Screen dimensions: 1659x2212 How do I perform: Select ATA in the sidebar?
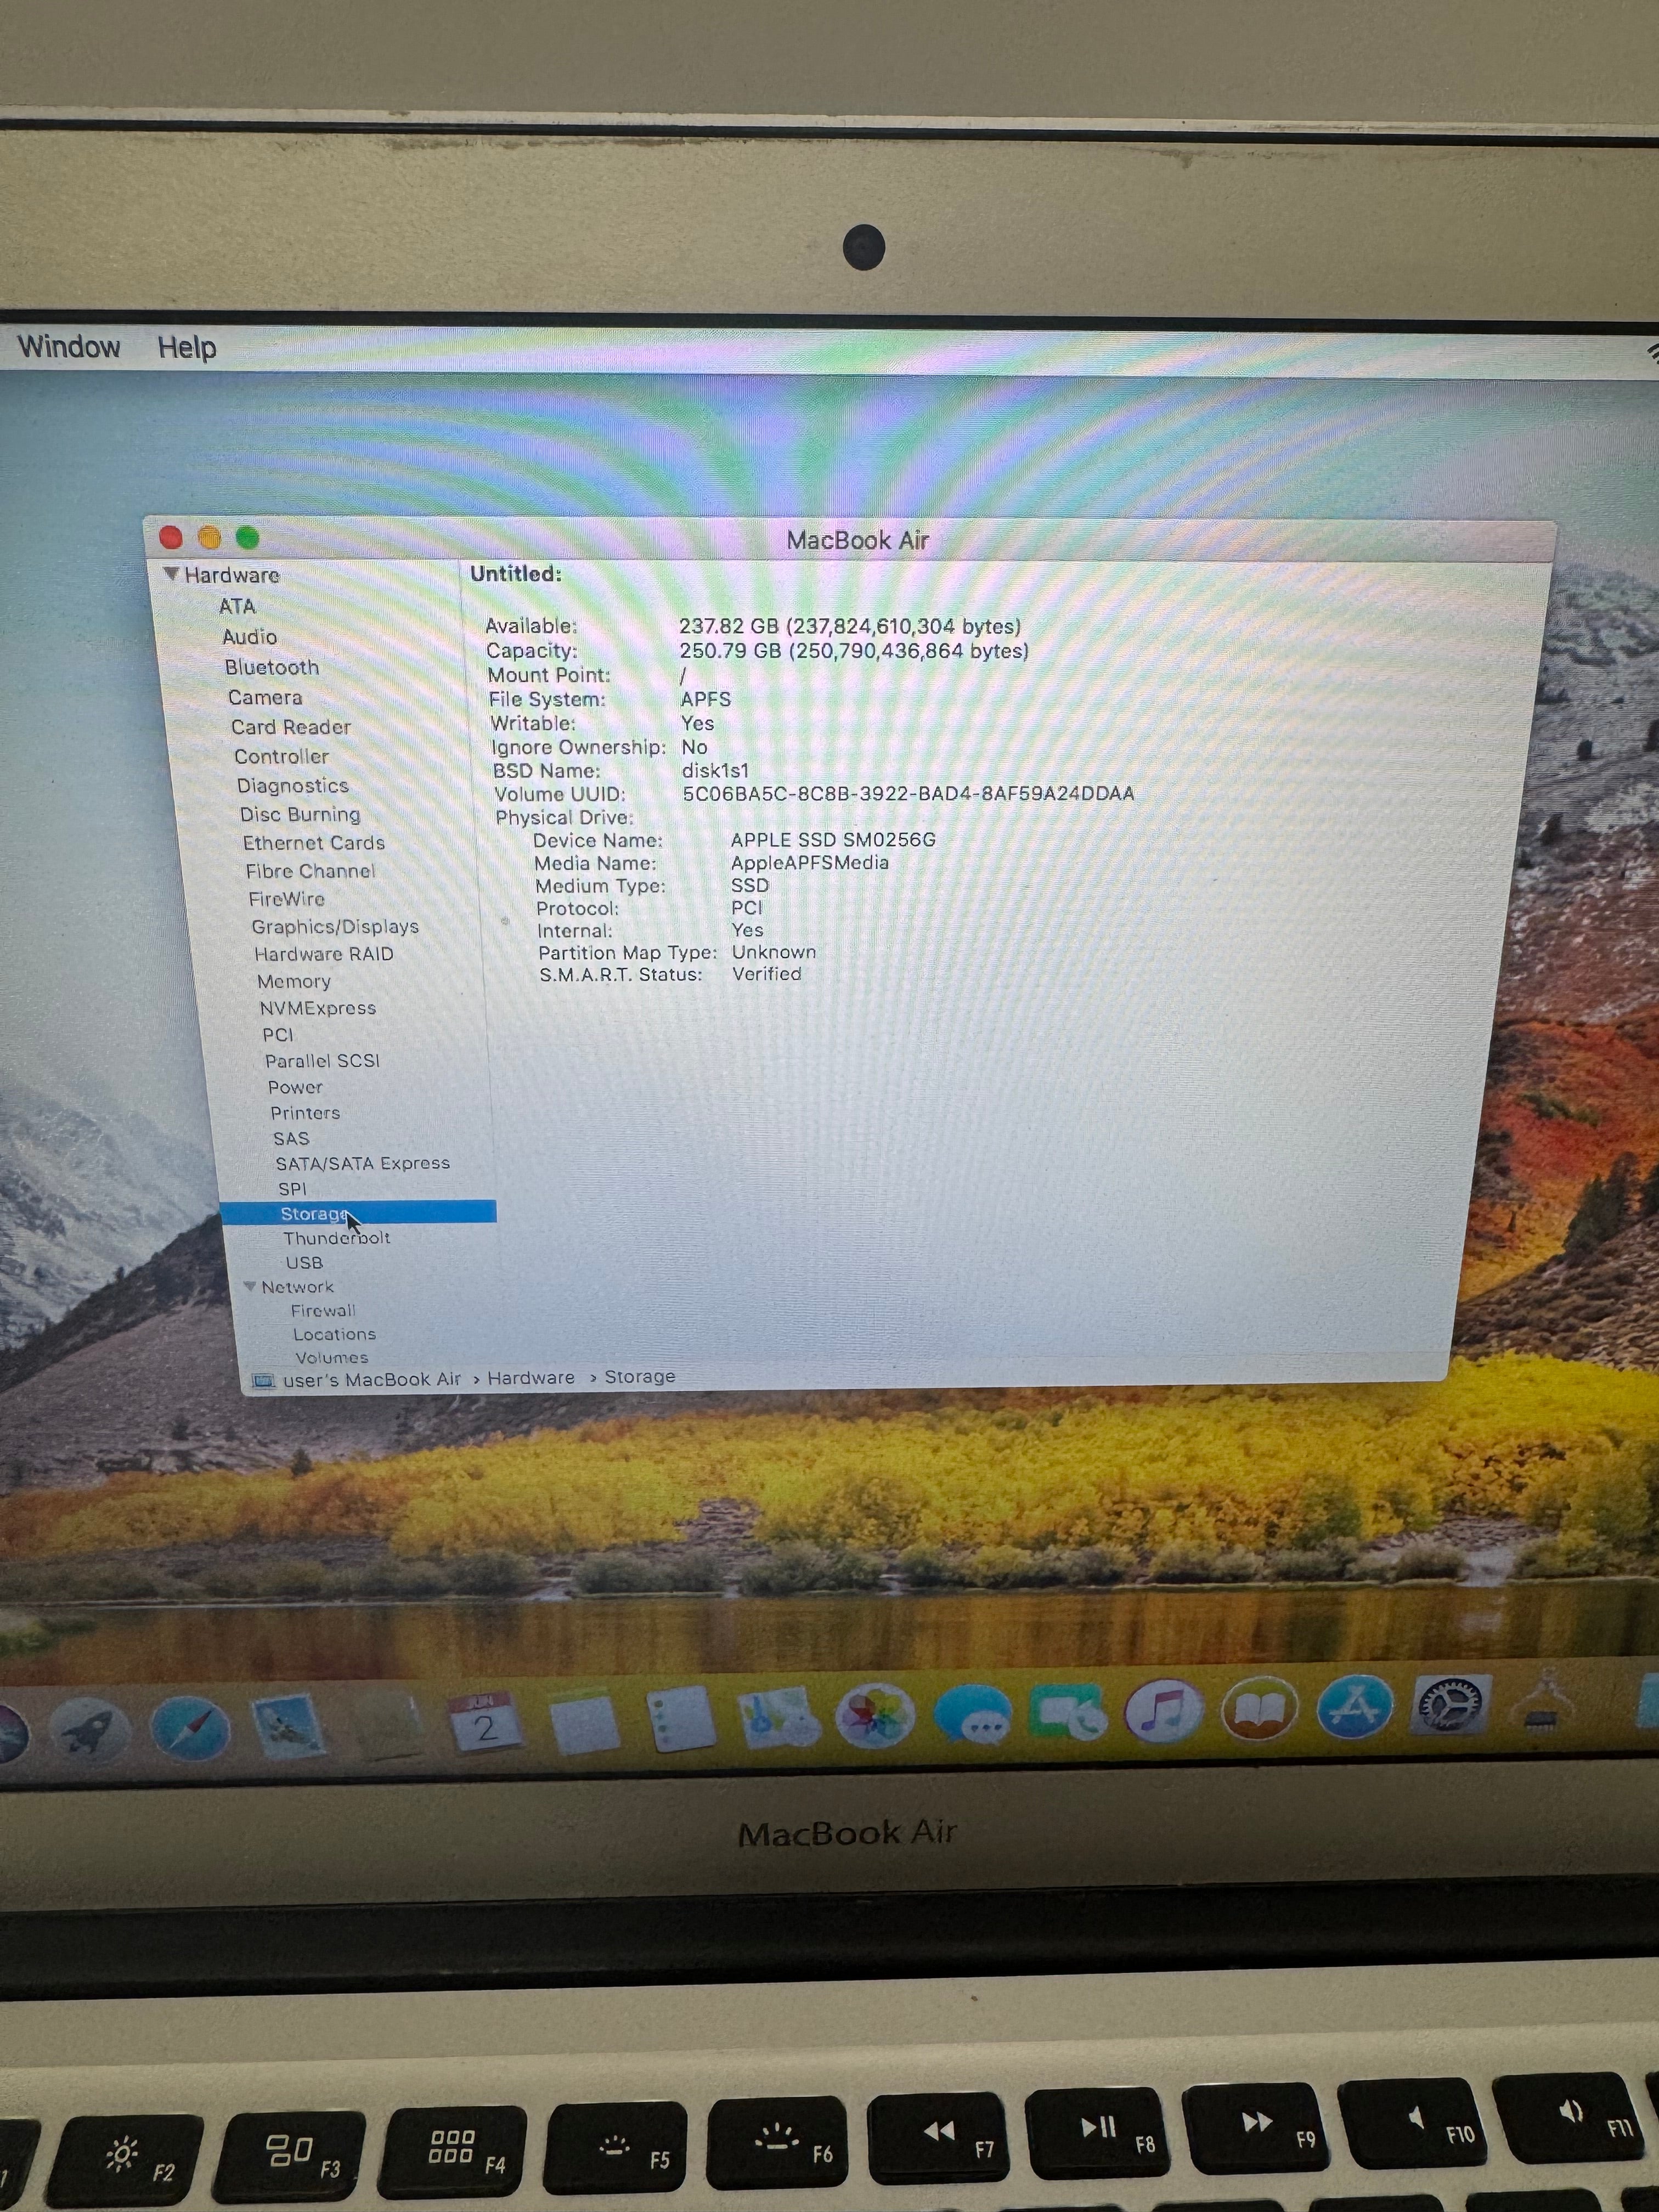238,606
